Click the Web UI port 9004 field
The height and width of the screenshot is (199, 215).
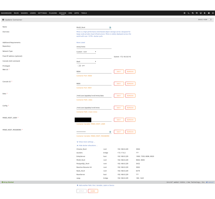(94, 72)
